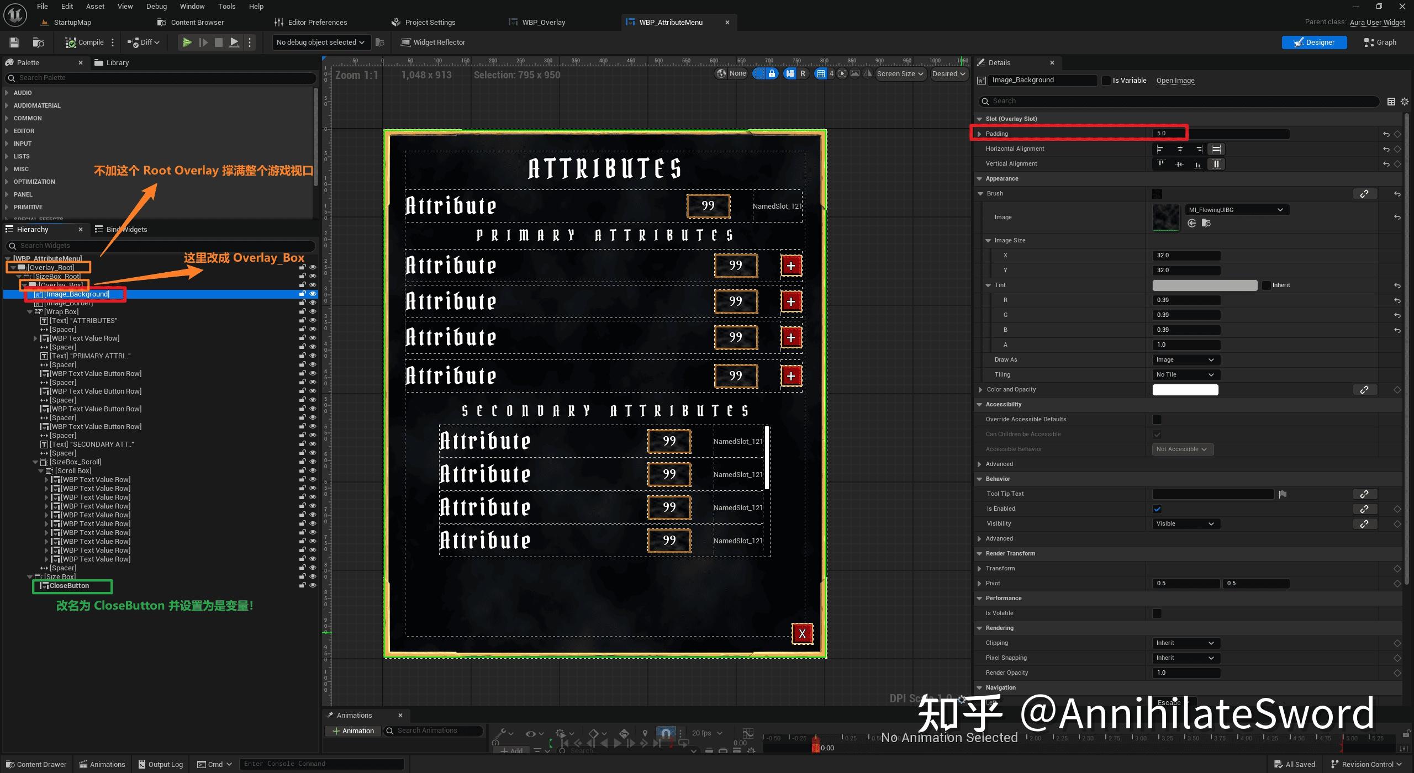The image size is (1414, 773).
Task: Open the Draw As dropdown
Action: point(1185,359)
